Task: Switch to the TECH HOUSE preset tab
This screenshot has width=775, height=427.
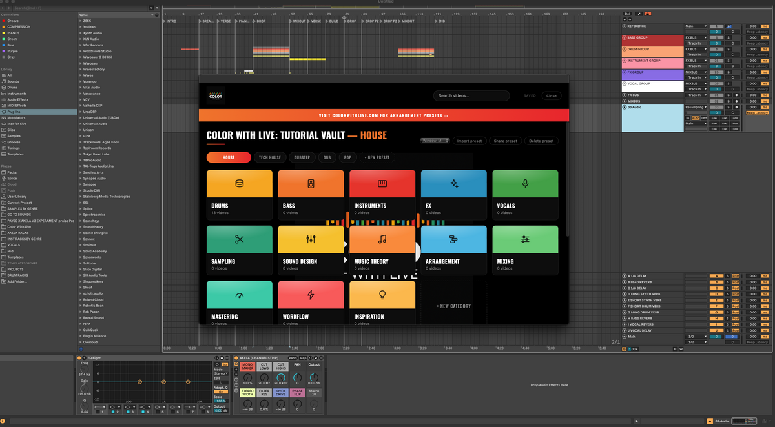Action: 270,157
